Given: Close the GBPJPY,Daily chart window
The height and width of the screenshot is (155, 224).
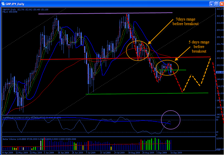Looking at the screenshot, I should click(x=221, y=4).
